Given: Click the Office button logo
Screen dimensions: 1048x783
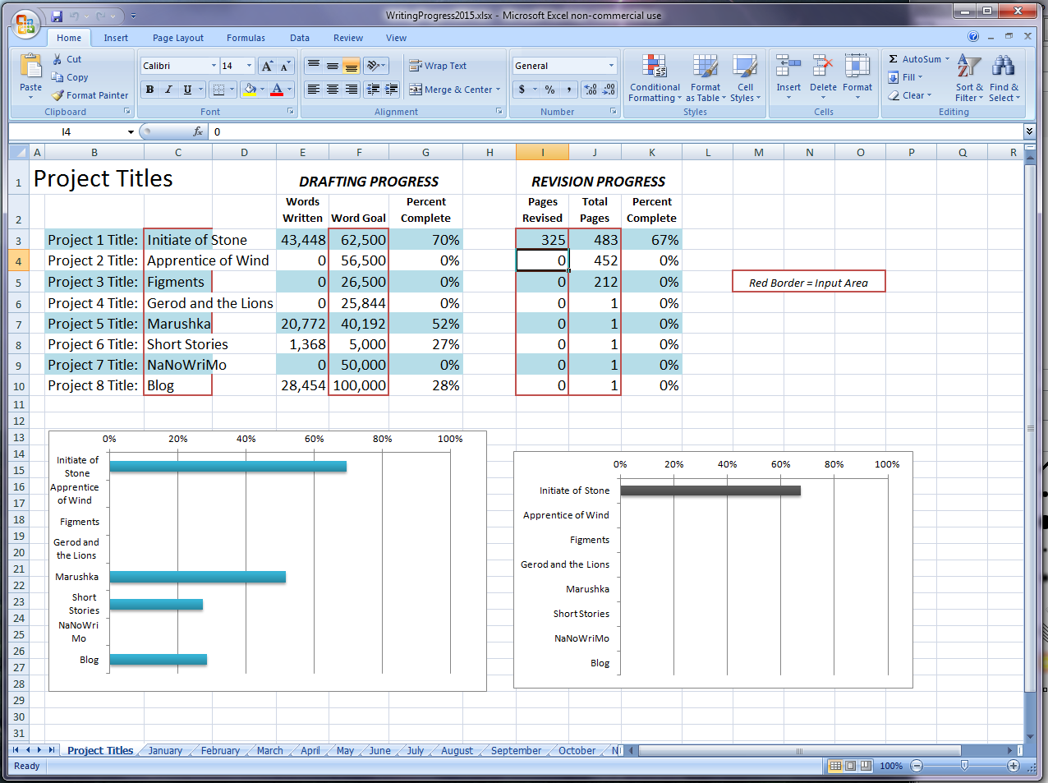Looking at the screenshot, I should (25, 24).
